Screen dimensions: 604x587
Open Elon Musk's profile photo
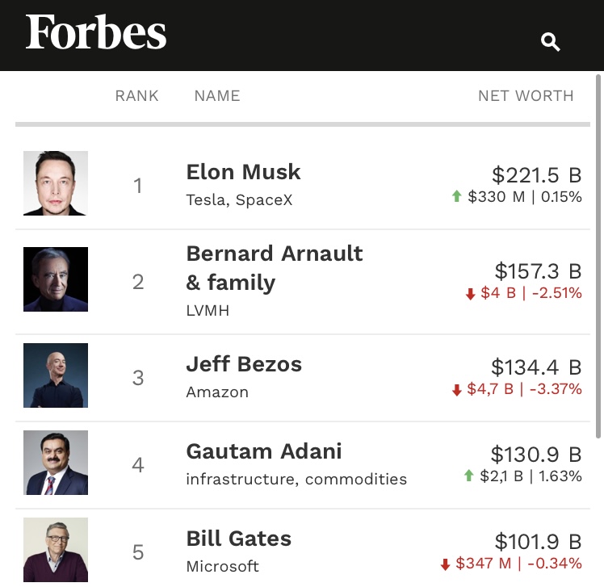(x=56, y=183)
